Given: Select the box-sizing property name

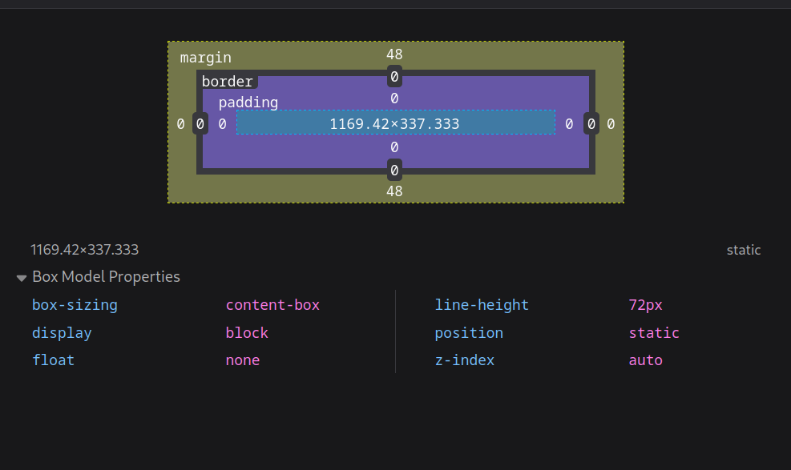Looking at the screenshot, I should 75,304.
